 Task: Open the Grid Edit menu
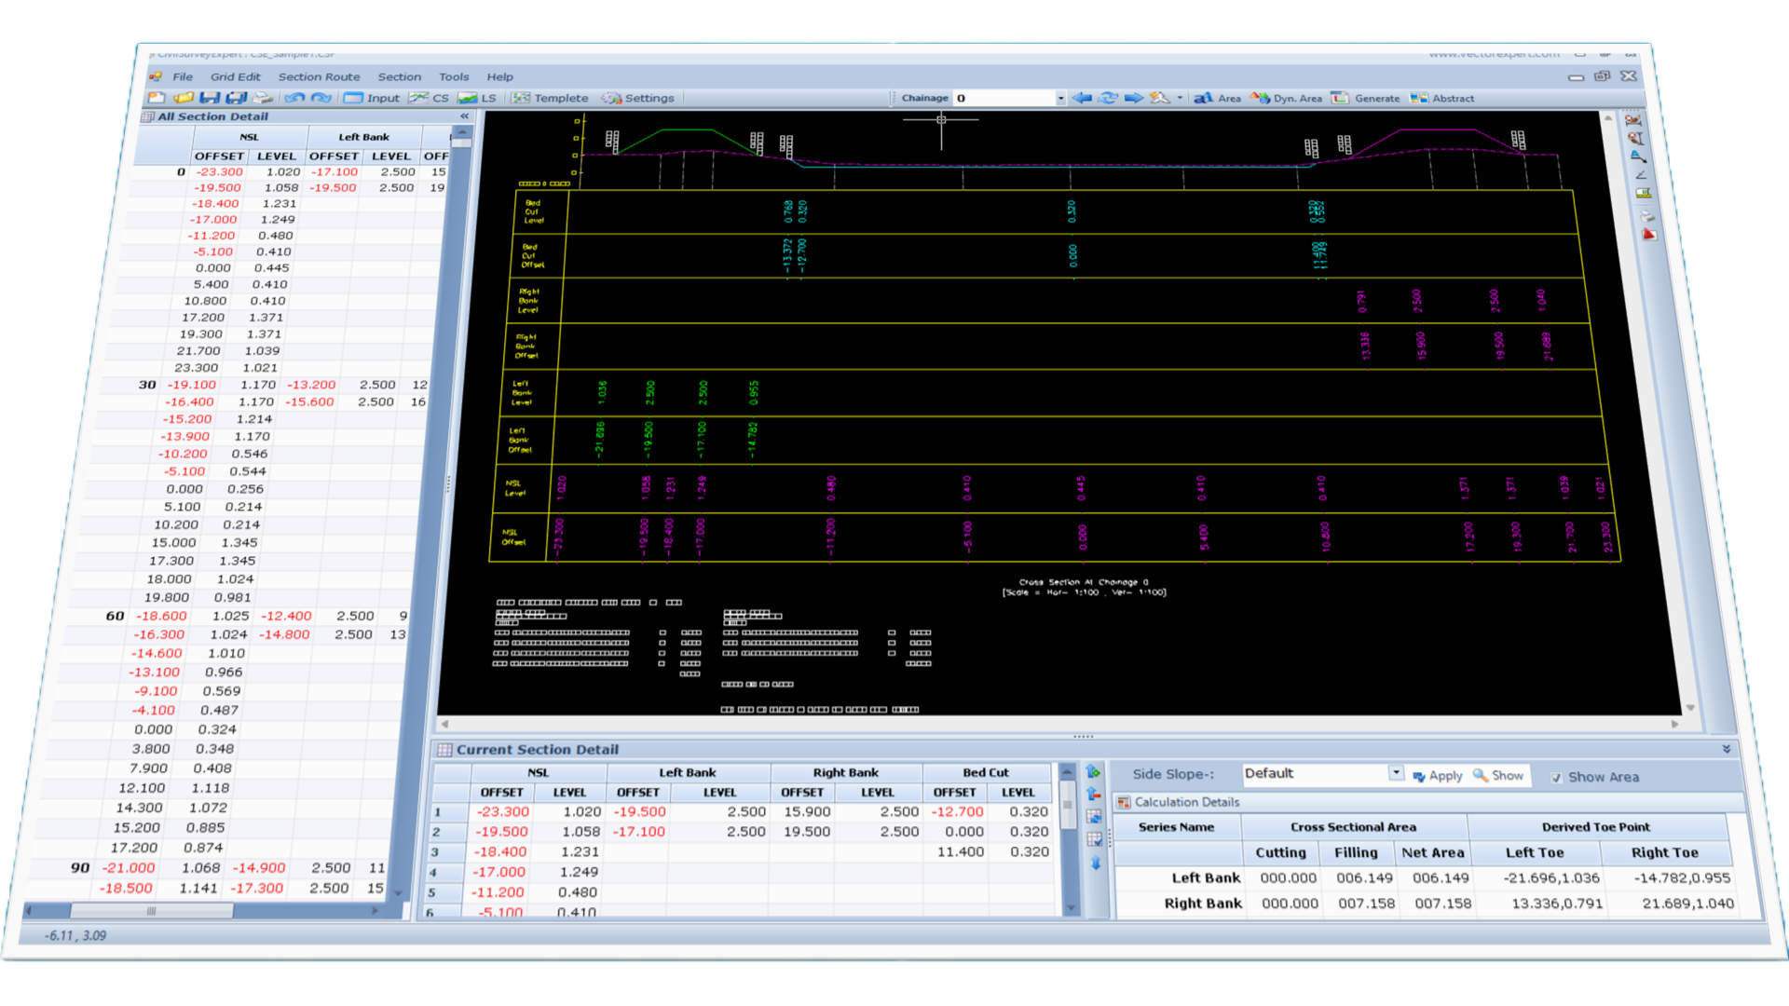pos(235,77)
